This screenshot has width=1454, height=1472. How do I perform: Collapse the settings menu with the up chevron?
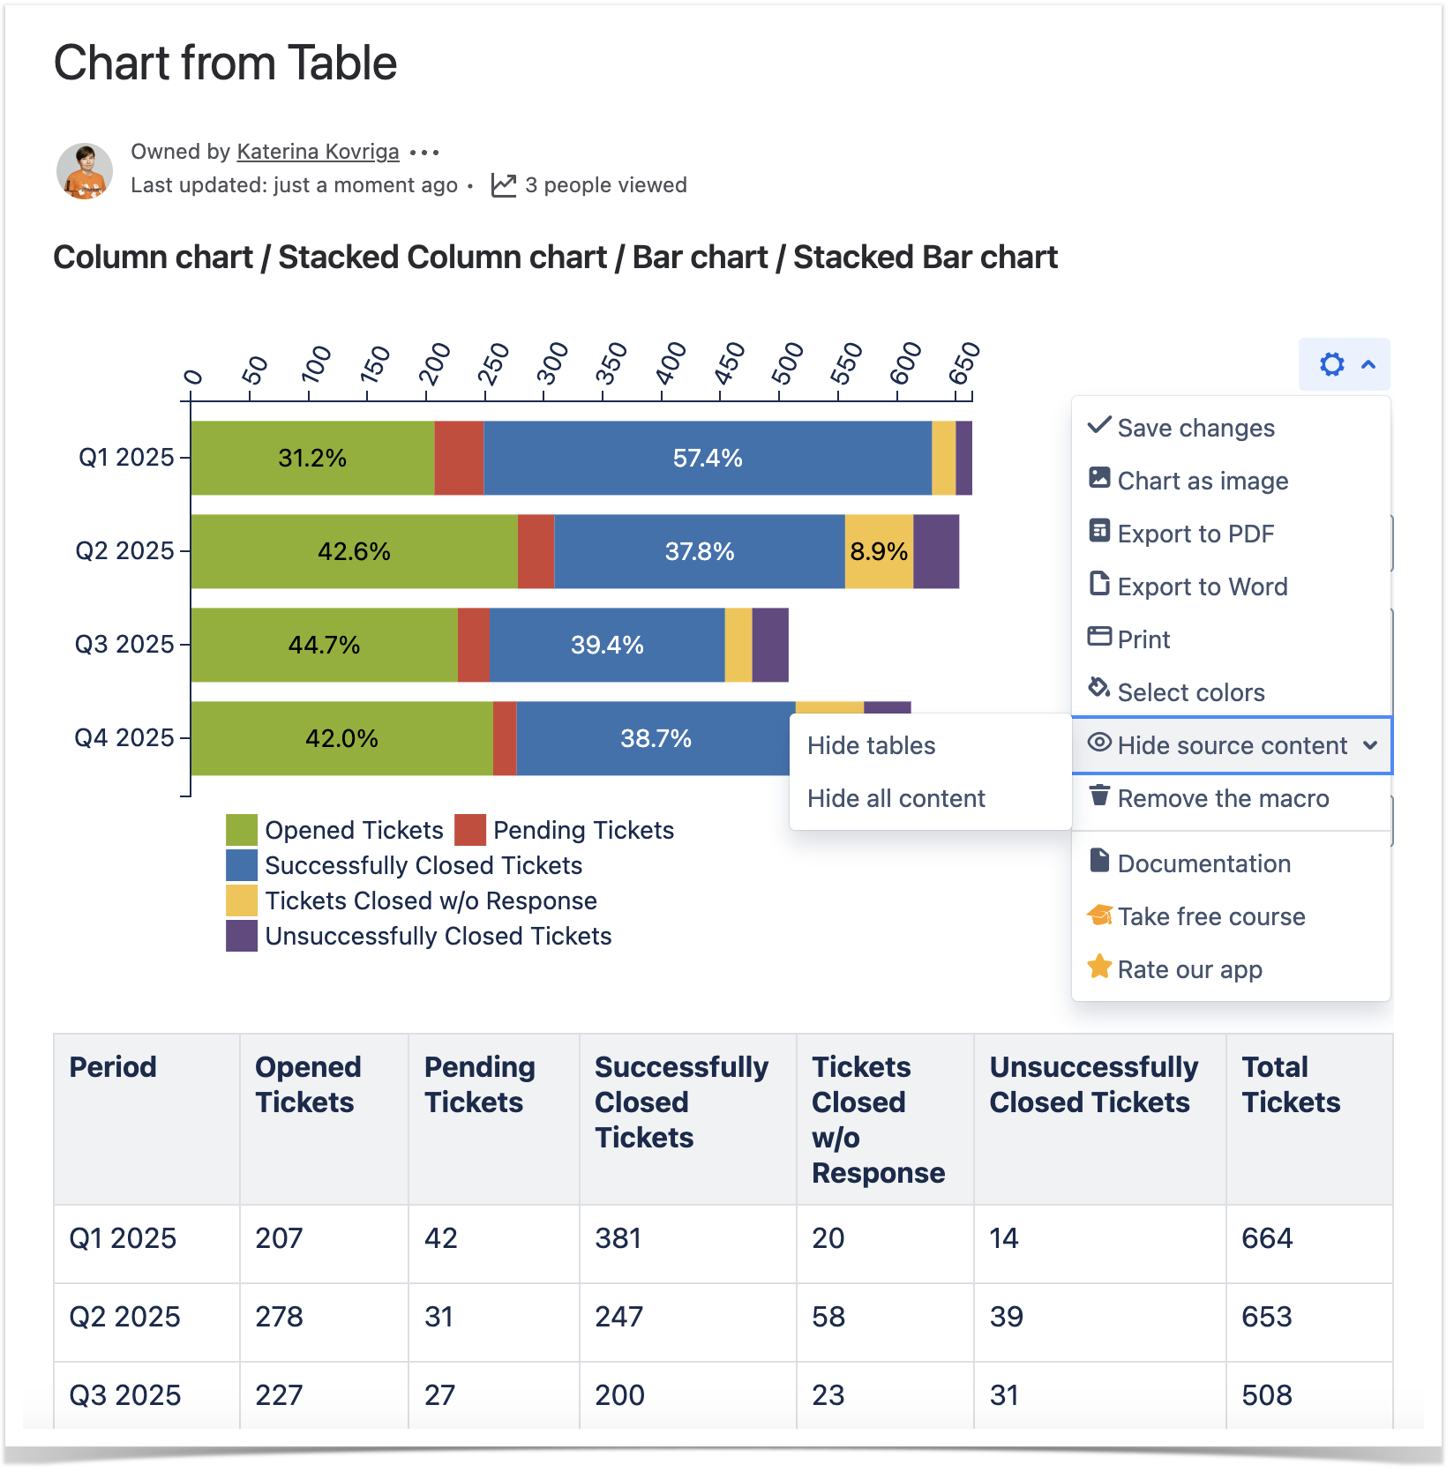(1368, 364)
